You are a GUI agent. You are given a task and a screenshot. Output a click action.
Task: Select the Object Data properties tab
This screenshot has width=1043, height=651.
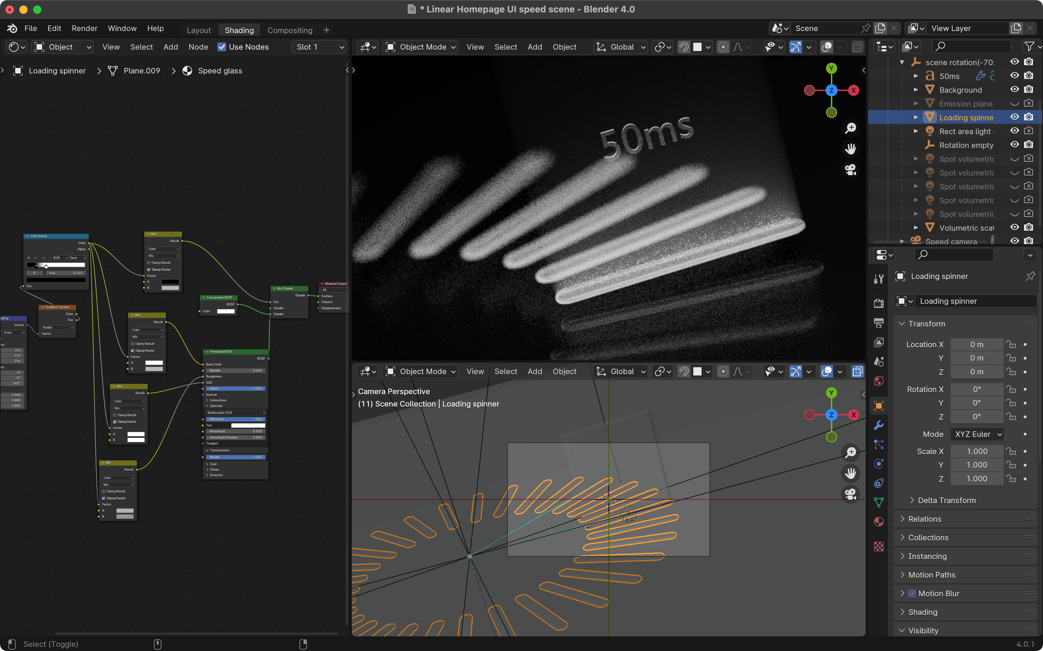878,502
